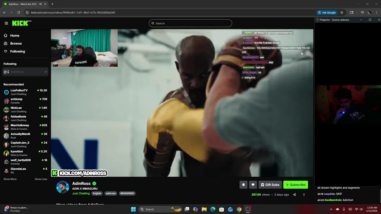Open the Chrome profile avatar
The width and height of the screenshot is (381, 214).
[x=369, y=12]
